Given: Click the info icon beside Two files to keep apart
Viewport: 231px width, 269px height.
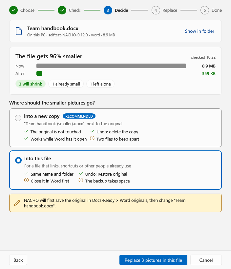Looking at the screenshot, I should (92, 138).
